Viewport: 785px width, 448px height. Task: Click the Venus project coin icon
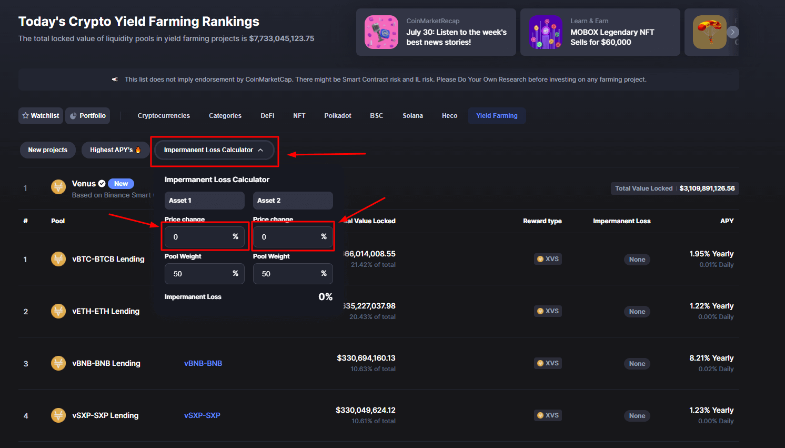click(x=58, y=187)
